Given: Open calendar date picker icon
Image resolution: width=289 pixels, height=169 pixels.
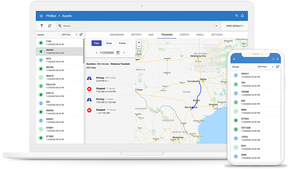Looking at the screenshot, I should [x=118, y=53].
